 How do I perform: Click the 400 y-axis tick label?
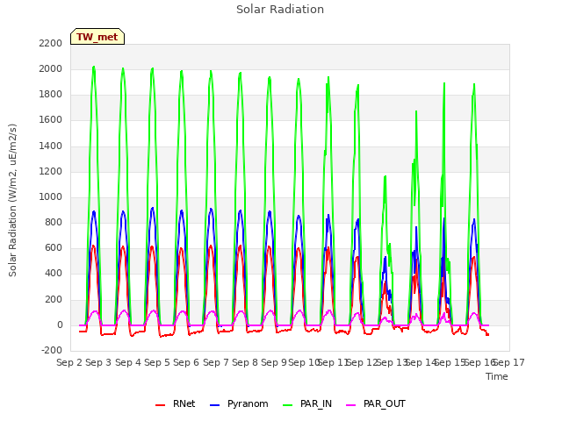tap(54, 274)
